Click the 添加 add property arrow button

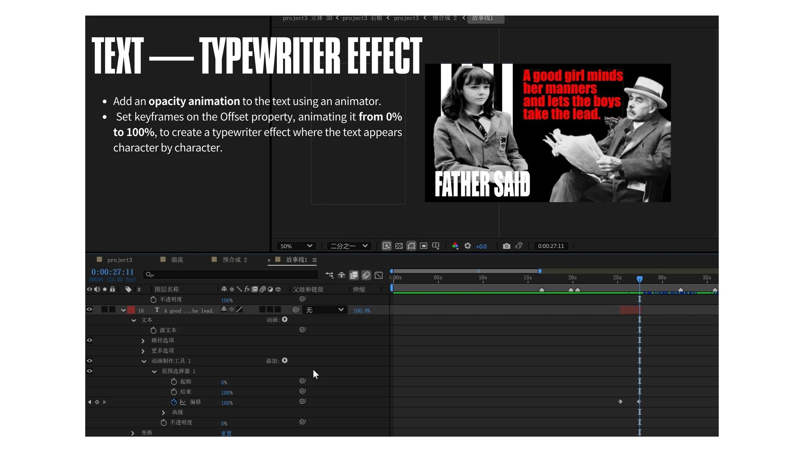[285, 361]
